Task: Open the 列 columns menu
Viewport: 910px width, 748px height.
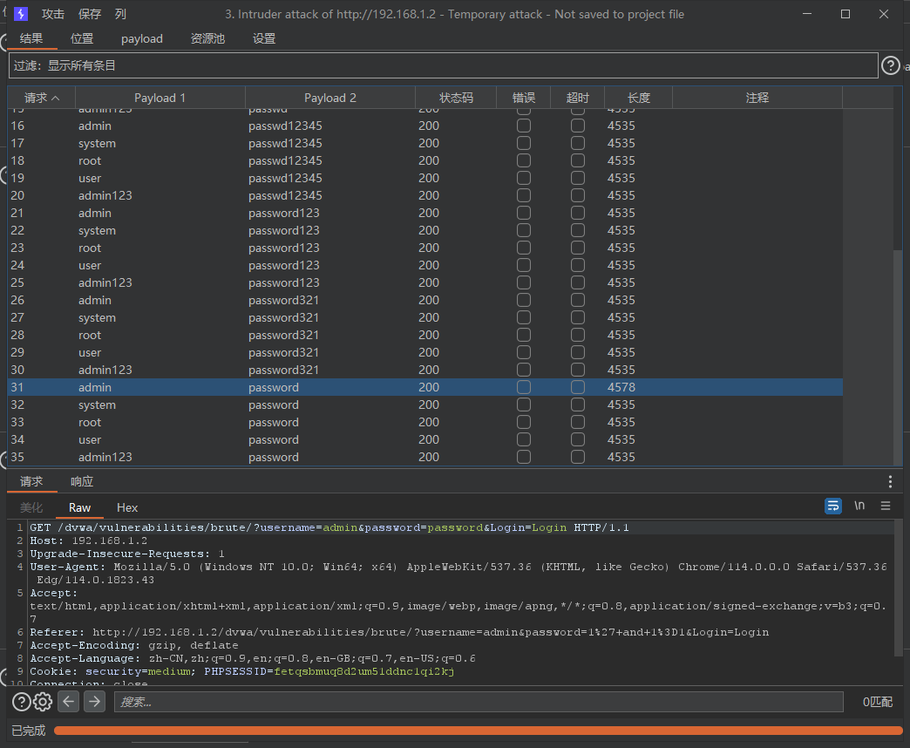Action: tap(120, 14)
